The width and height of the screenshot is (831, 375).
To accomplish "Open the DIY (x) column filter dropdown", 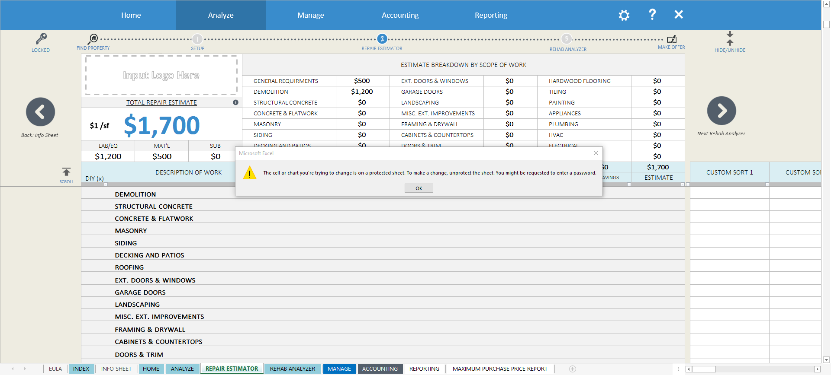I will 106,184.
